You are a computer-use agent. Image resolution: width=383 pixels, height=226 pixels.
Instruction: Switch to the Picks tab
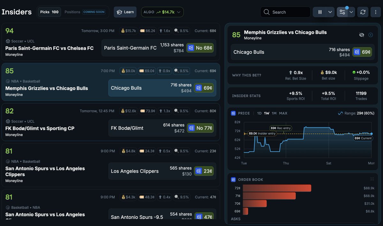49,11
